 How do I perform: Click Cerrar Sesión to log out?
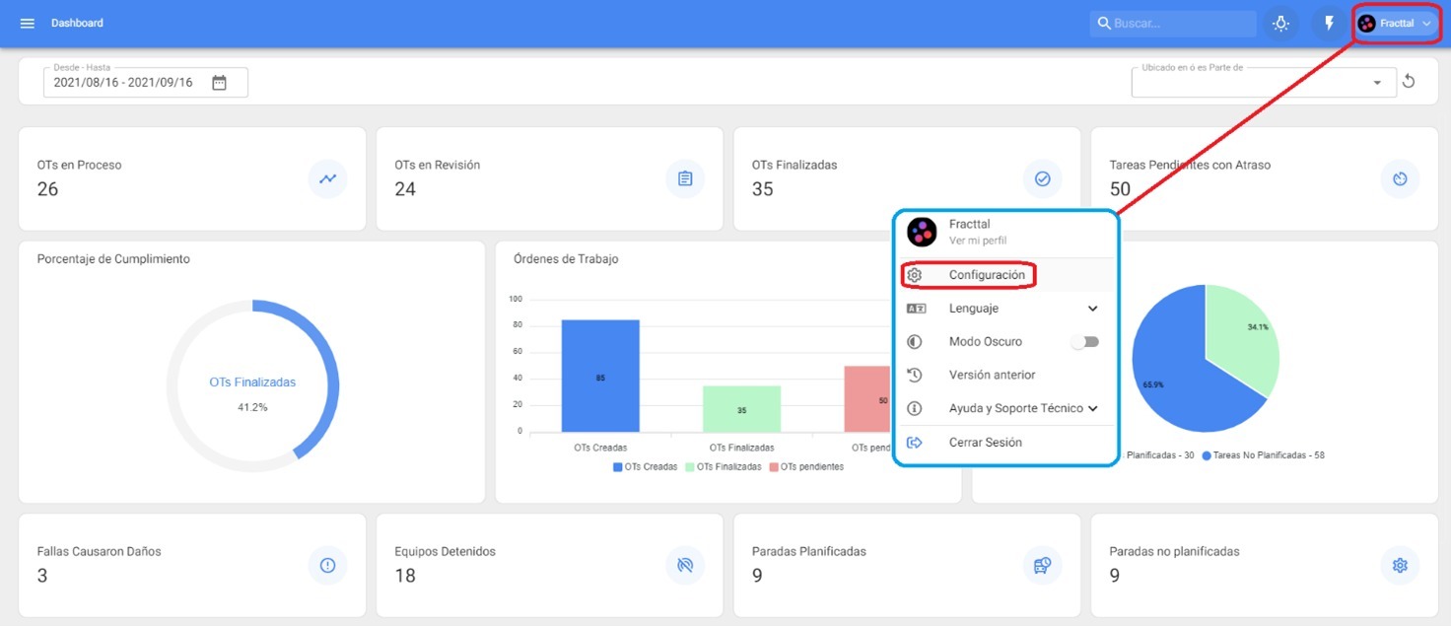[985, 443]
